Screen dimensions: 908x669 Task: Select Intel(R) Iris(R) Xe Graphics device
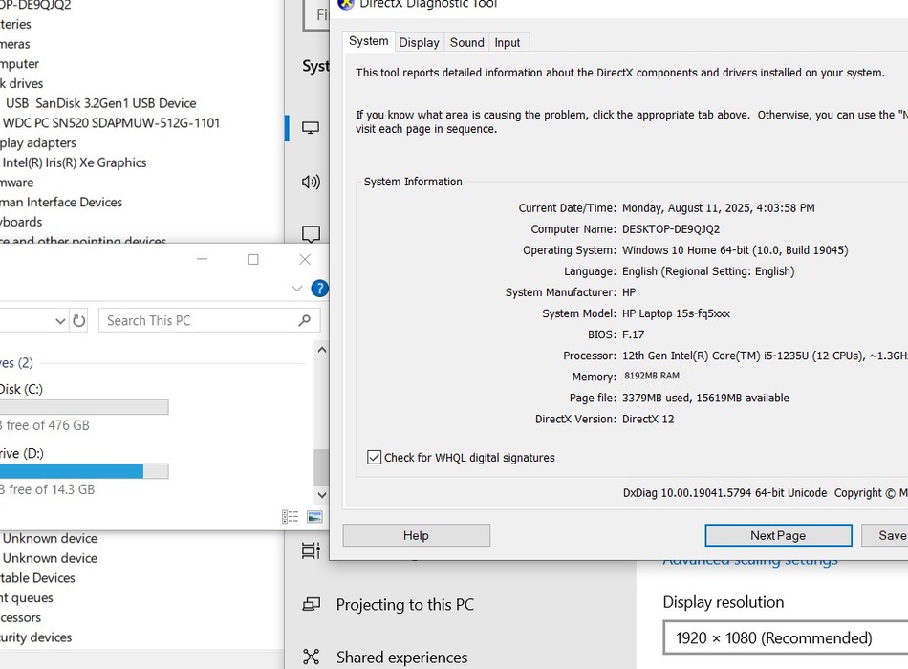[75, 162]
